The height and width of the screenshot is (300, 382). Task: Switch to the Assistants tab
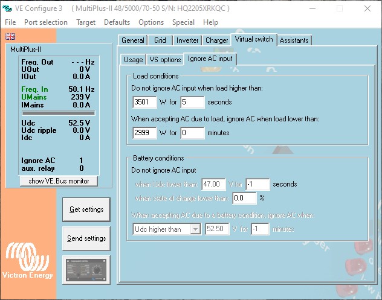[294, 40]
